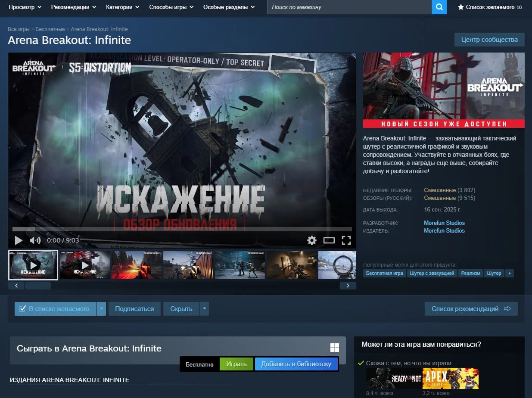Click Добавить в библиотеку button

point(296,364)
